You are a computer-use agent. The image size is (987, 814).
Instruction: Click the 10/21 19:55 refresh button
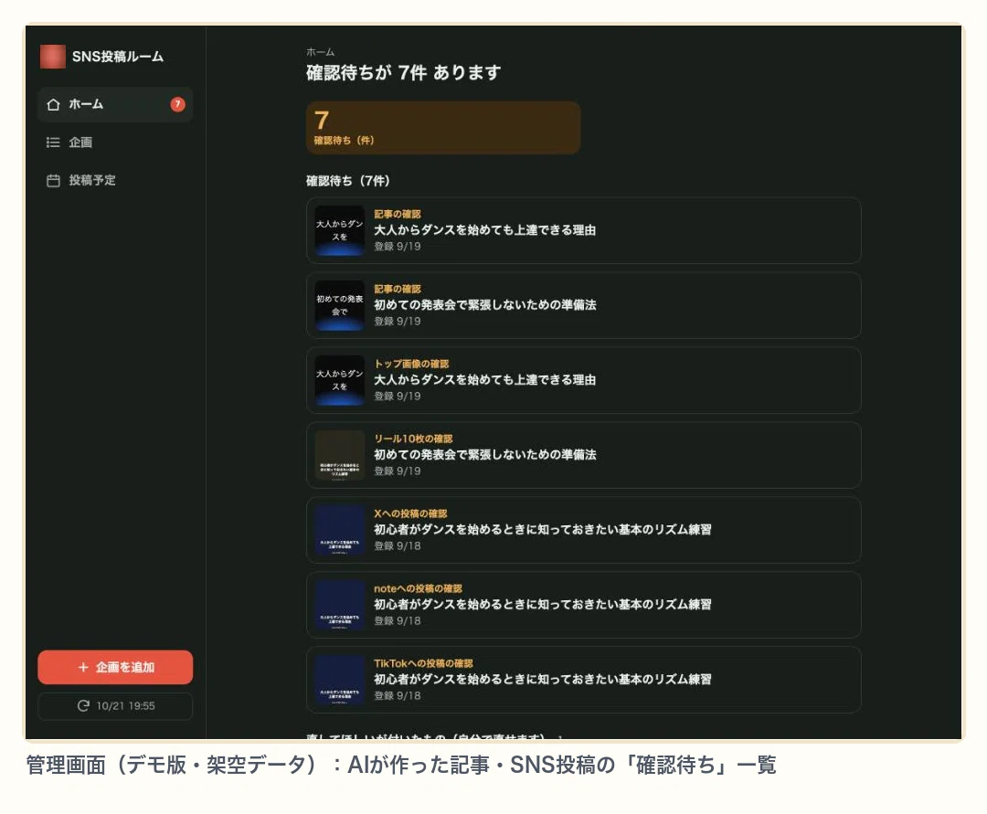pos(115,706)
